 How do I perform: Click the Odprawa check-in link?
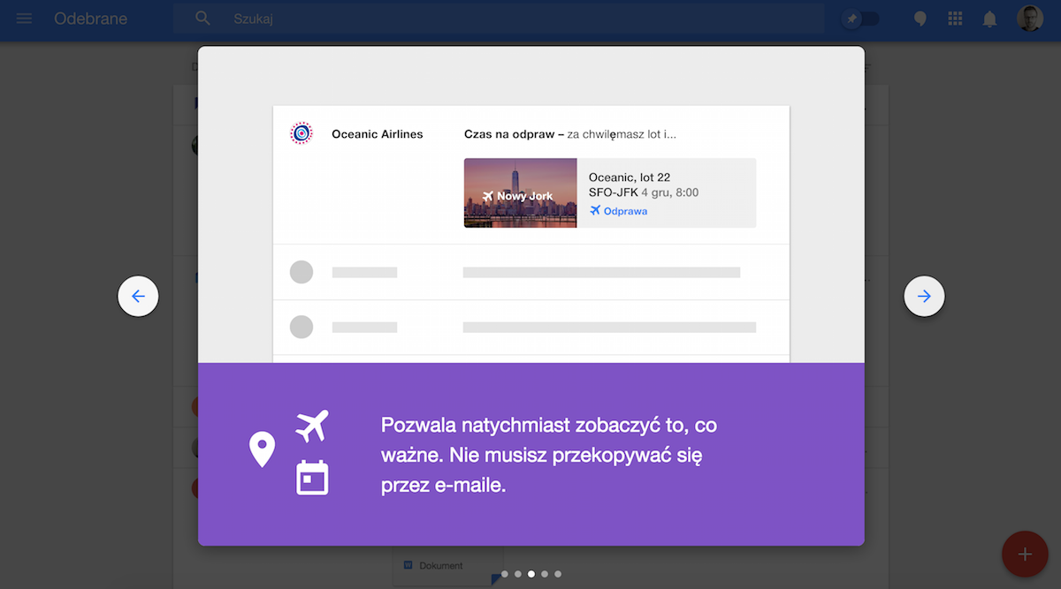(618, 211)
